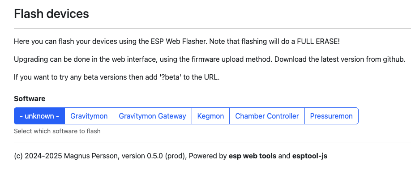Pick Kegmon from the software group
This screenshot has height=170, width=411.
[x=210, y=116]
